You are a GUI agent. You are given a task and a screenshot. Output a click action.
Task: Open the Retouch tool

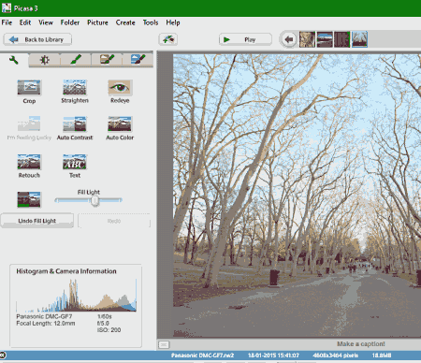coord(29,162)
